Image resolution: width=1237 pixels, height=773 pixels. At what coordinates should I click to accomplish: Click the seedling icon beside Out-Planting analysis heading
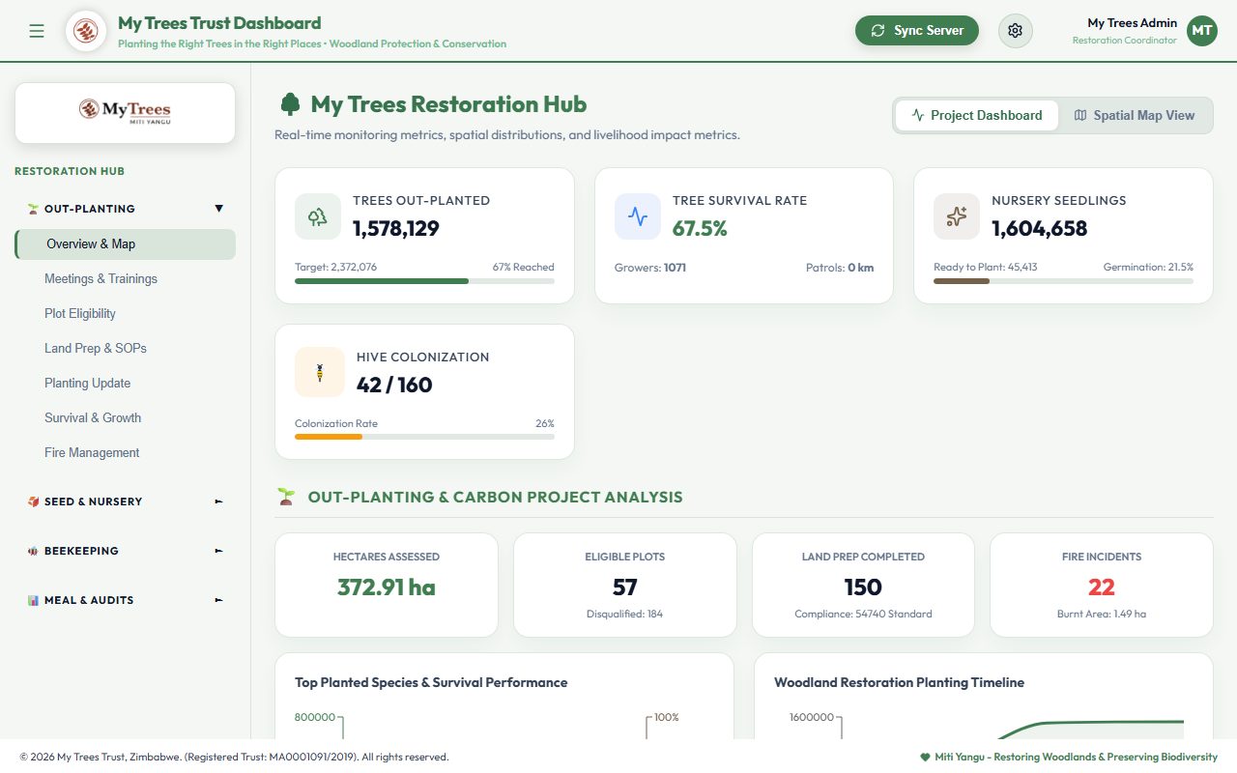coord(286,497)
